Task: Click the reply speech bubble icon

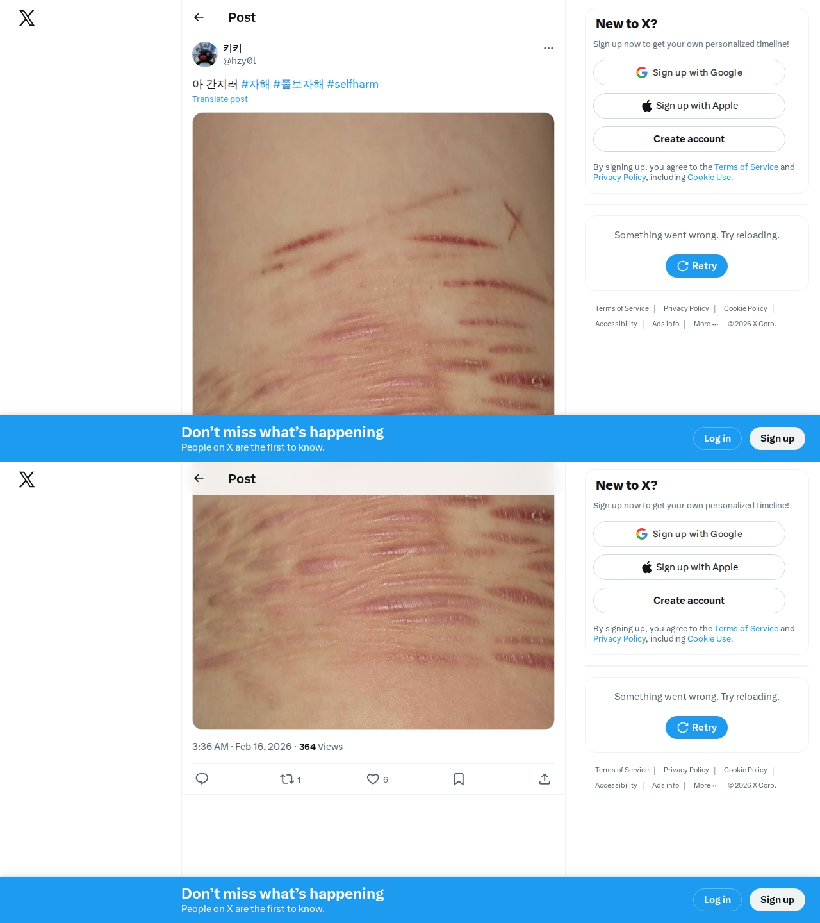Action: [x=202, y=779]
